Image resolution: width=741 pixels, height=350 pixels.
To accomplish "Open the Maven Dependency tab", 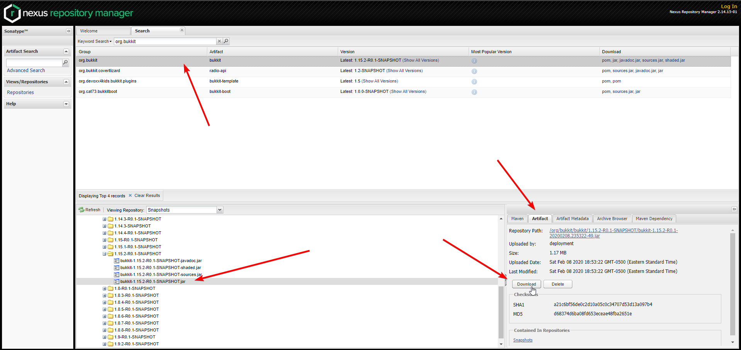I will pyautogui.click(x=654, y=219).
